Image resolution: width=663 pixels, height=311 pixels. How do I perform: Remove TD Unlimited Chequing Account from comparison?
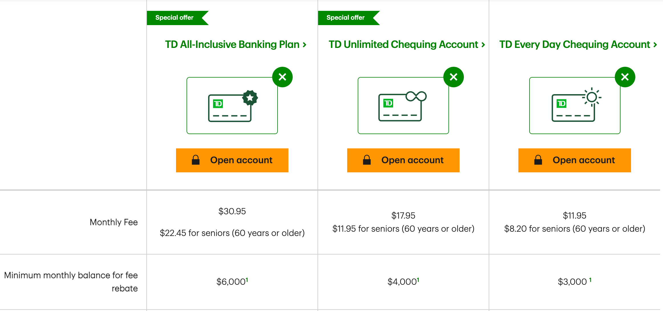[453, 77]
